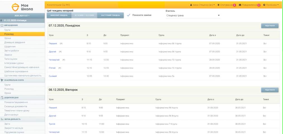Click the info icon next to 11.12.2020

2,21
